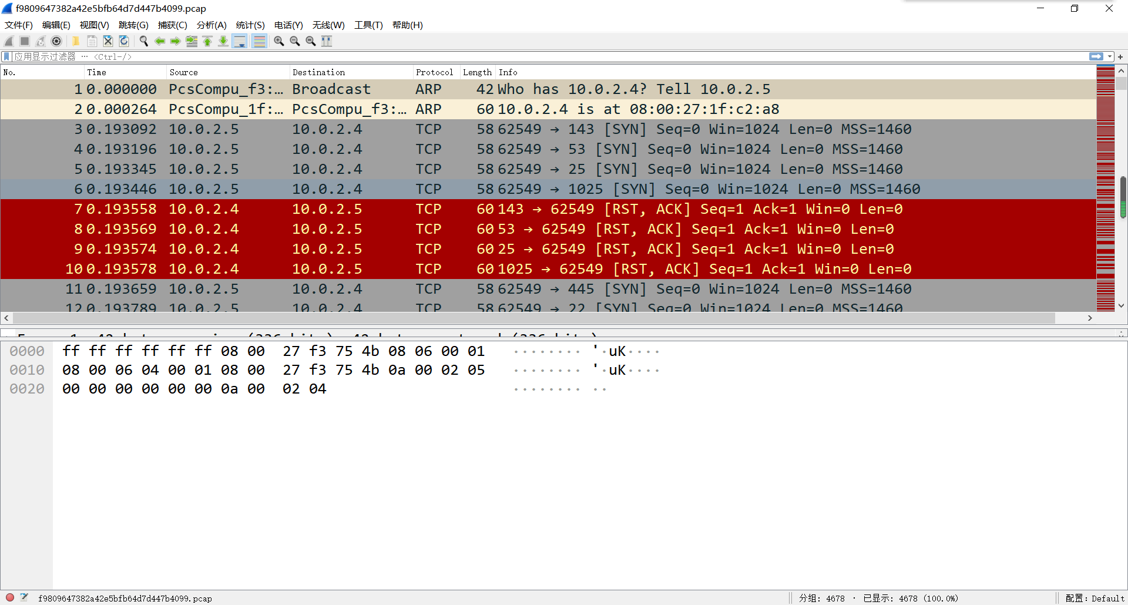Screen dimensions: 1128x605
Task: Toggle packet colorization rules button
Action: (x=259, y=41)
